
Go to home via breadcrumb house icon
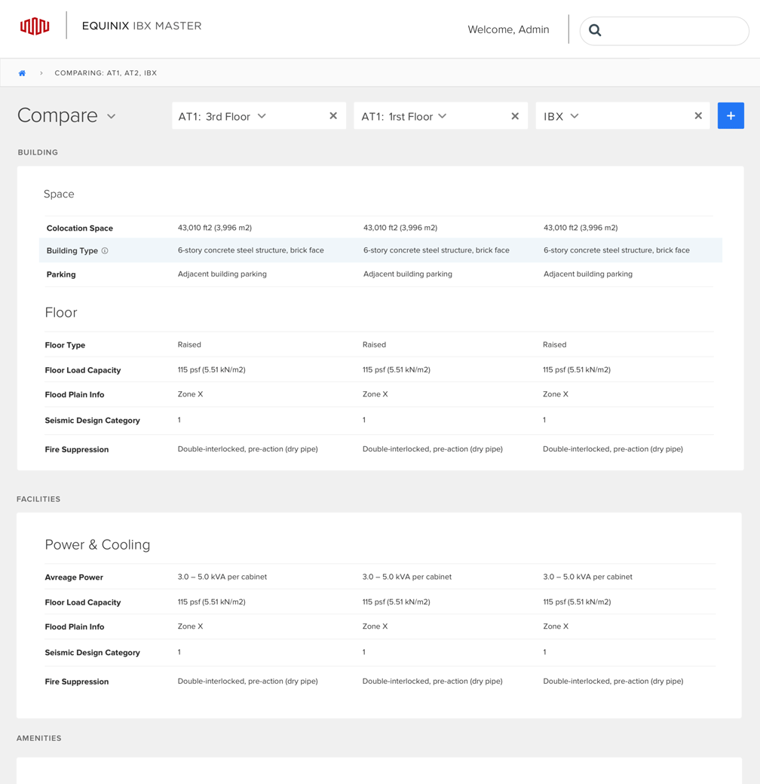[22, 73]
